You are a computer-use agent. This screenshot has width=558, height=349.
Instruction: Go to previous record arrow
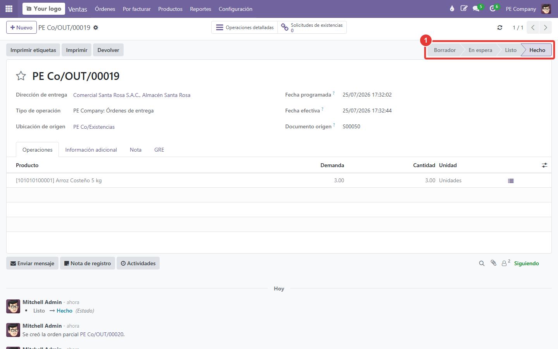pyautogui.click(x=533, y=28)
